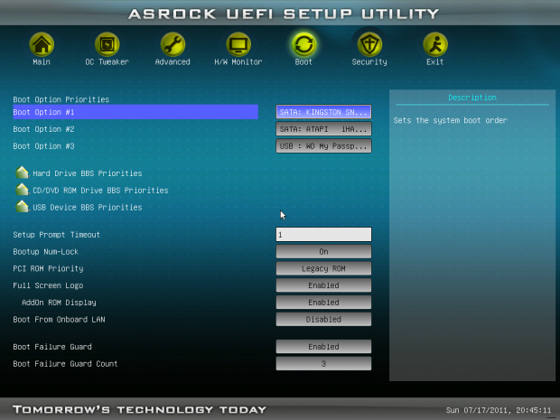Image resolution: width=560 pixels, height=420 pixels.
Task: Open the Advanced wrench icon
Action: [173, 44]
